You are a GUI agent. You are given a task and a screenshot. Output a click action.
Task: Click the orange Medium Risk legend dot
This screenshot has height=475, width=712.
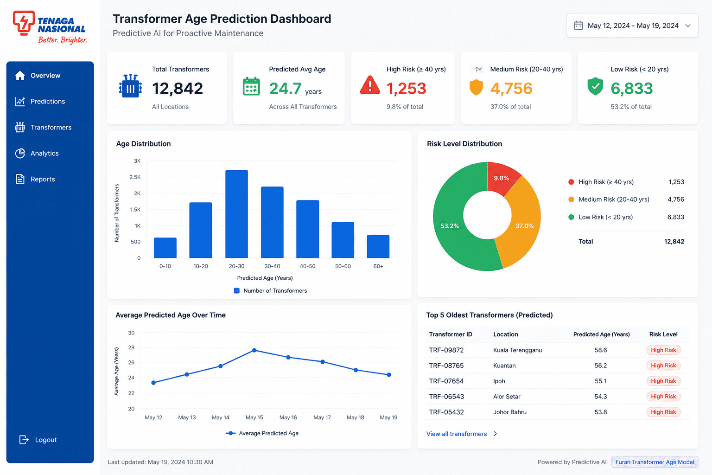coord(571,199)
